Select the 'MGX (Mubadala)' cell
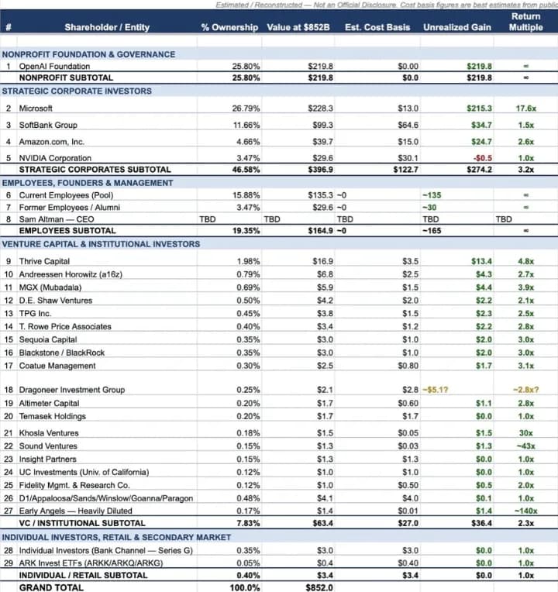 pos(50,287)
